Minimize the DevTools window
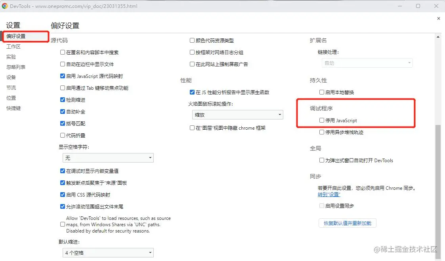445x261 pixels. (400, 6)
